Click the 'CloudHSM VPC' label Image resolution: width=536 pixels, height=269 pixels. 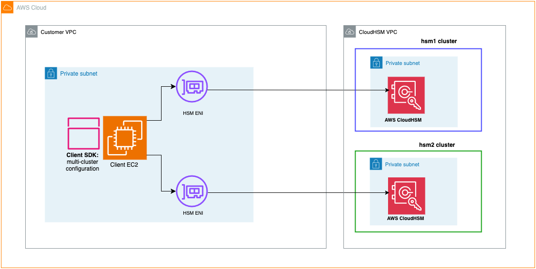click(378, 32)
